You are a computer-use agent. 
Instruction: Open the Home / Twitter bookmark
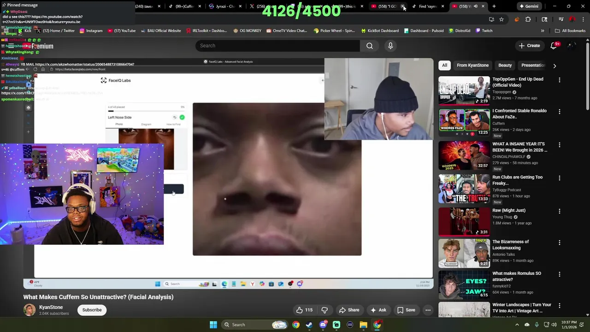point(55,30)
